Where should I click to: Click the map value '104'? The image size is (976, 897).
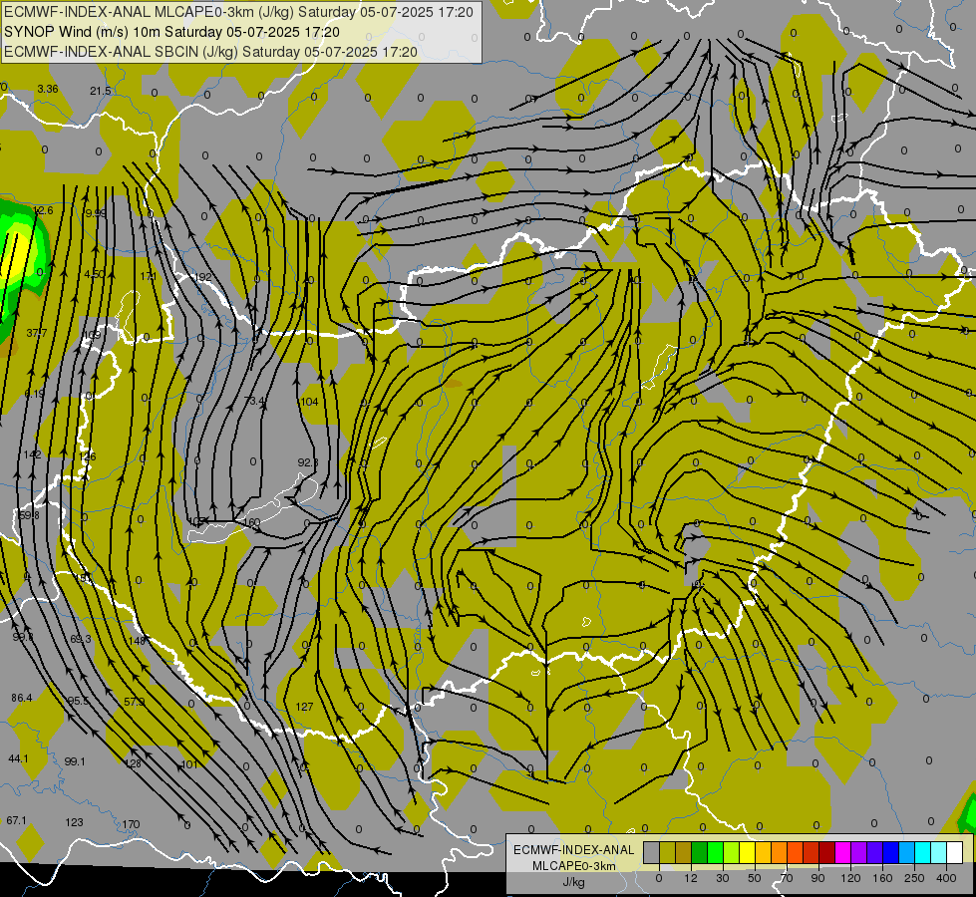click(x=309, y=402)
